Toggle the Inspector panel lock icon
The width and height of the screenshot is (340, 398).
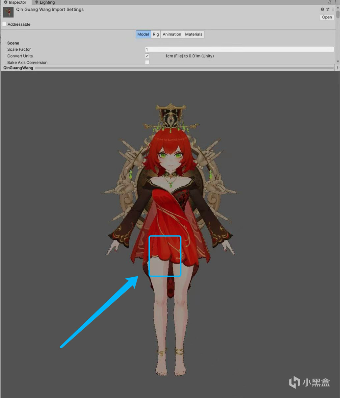point(329,2)
